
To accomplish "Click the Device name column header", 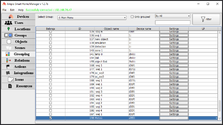I will [144, 29].
